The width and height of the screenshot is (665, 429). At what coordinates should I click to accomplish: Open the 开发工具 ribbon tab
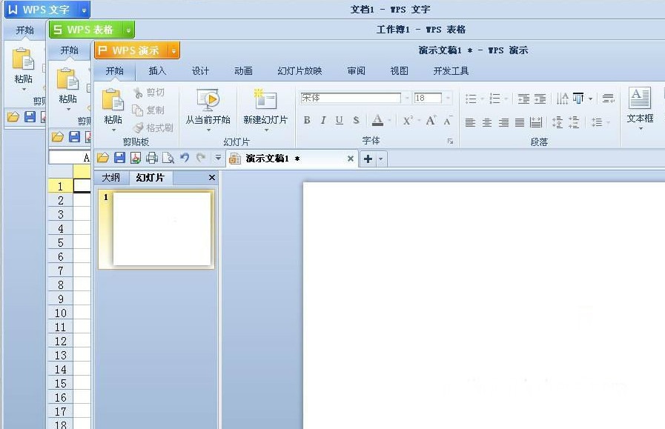click(451, 71)
